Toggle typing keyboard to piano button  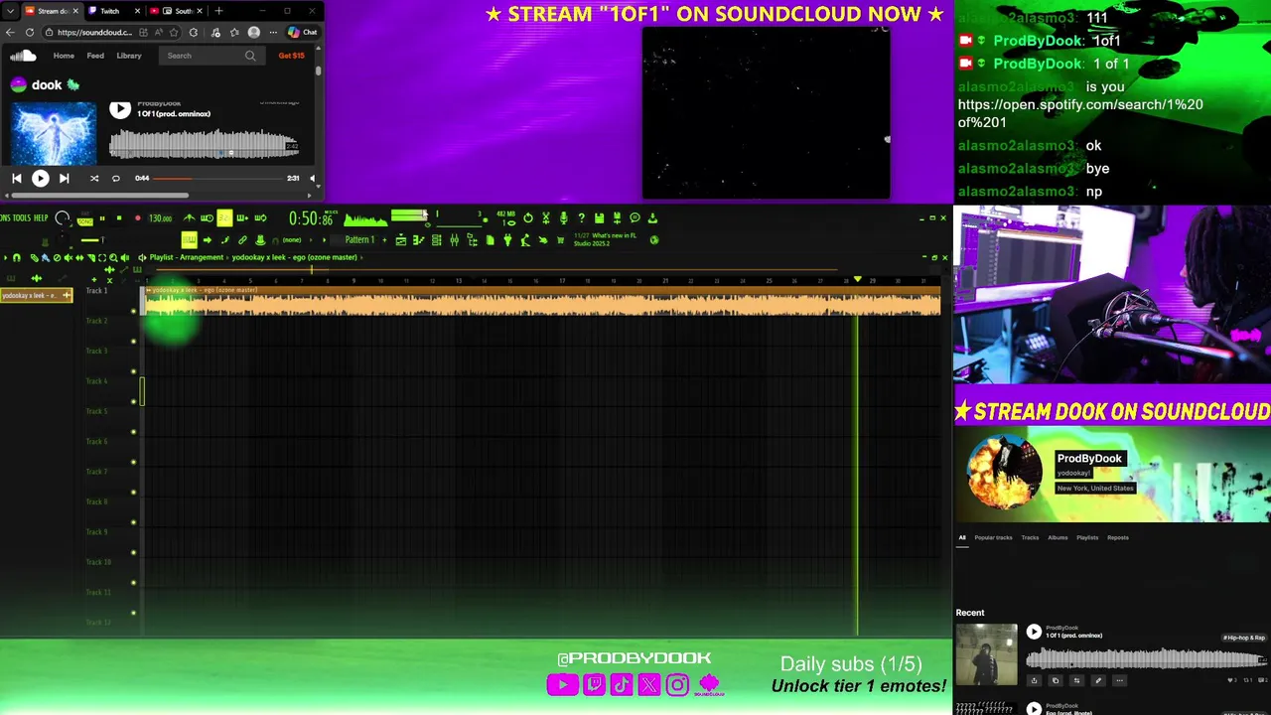click(x=189, y=239)
